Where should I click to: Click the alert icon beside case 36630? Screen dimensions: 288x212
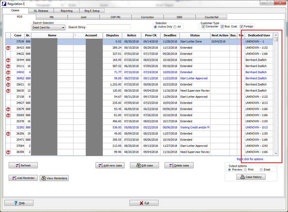coord(8,91)
